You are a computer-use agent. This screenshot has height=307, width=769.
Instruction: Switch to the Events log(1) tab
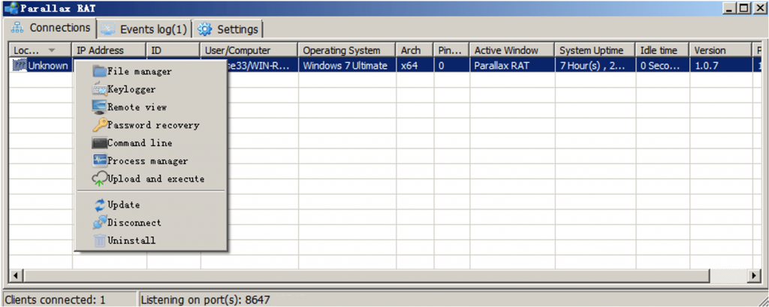(x=144, y=29)
